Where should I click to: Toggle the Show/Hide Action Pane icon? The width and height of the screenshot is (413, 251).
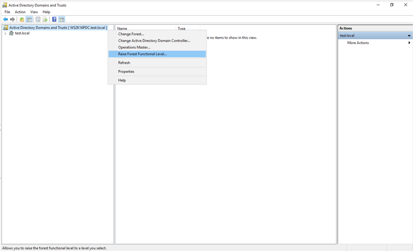click(62, 19)
